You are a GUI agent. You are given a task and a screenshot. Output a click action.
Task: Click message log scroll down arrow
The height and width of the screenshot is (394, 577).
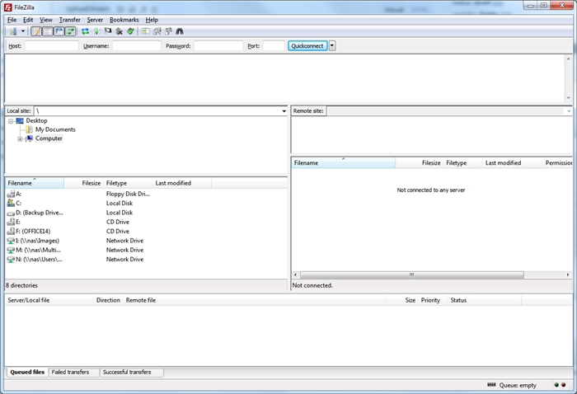[x=568, y=98]
